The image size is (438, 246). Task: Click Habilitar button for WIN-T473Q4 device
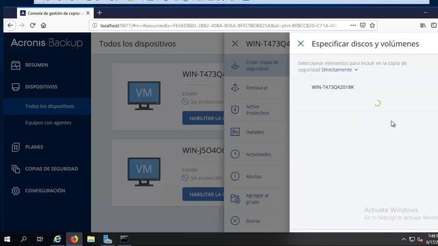[x=203, y=118]
